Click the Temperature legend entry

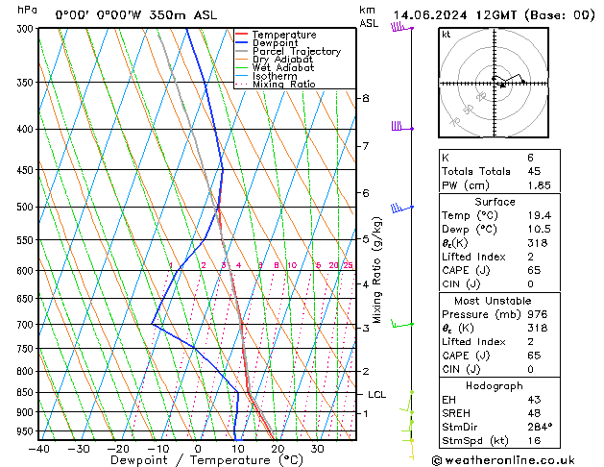coord(276,35)
